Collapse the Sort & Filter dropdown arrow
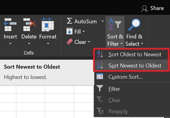This screenshot has height=118, width=170. (x=121, y=44)
